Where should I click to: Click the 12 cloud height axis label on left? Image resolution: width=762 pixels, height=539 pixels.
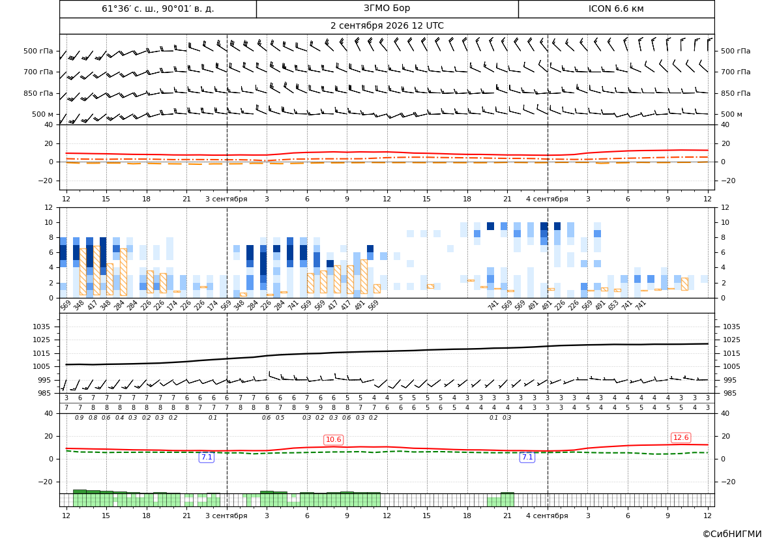48,207
